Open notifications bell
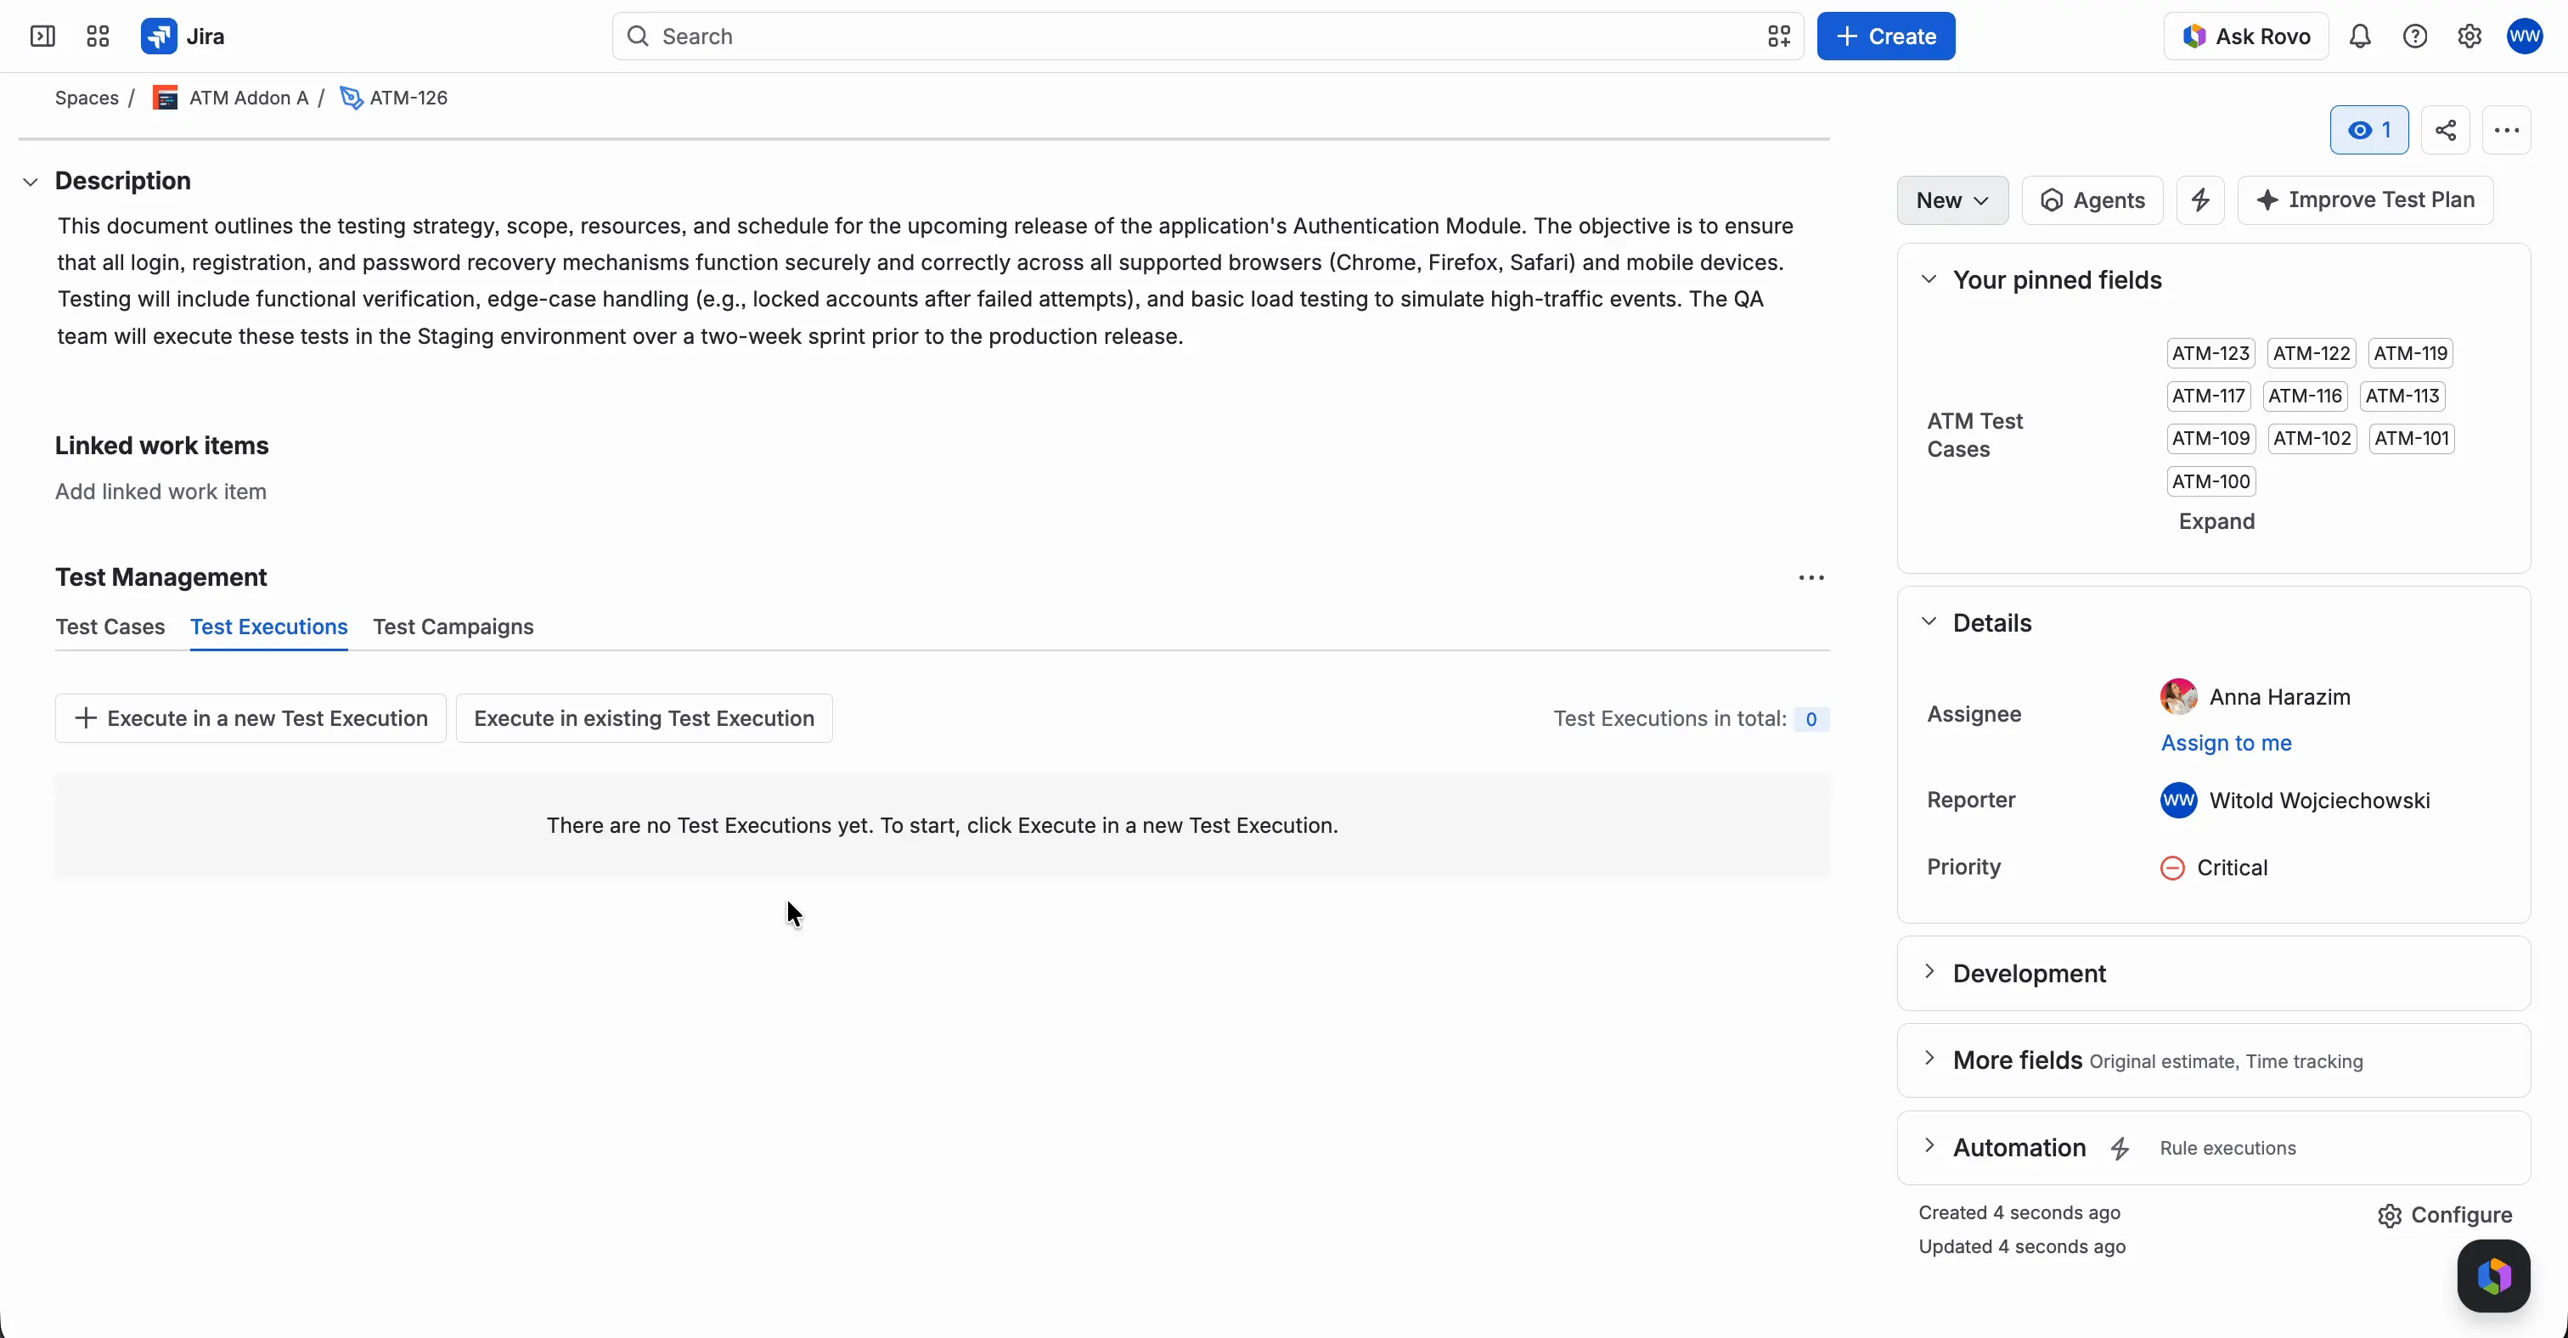Viewport: 2568px width, 1338px height. (x=2360, y=37)
